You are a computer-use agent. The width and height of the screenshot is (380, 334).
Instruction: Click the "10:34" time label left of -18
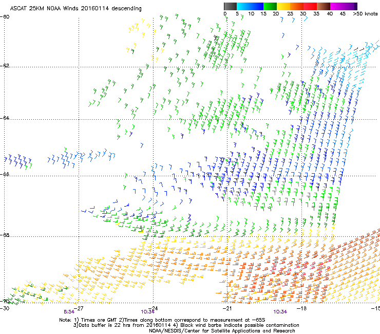[x=280, y=312]
